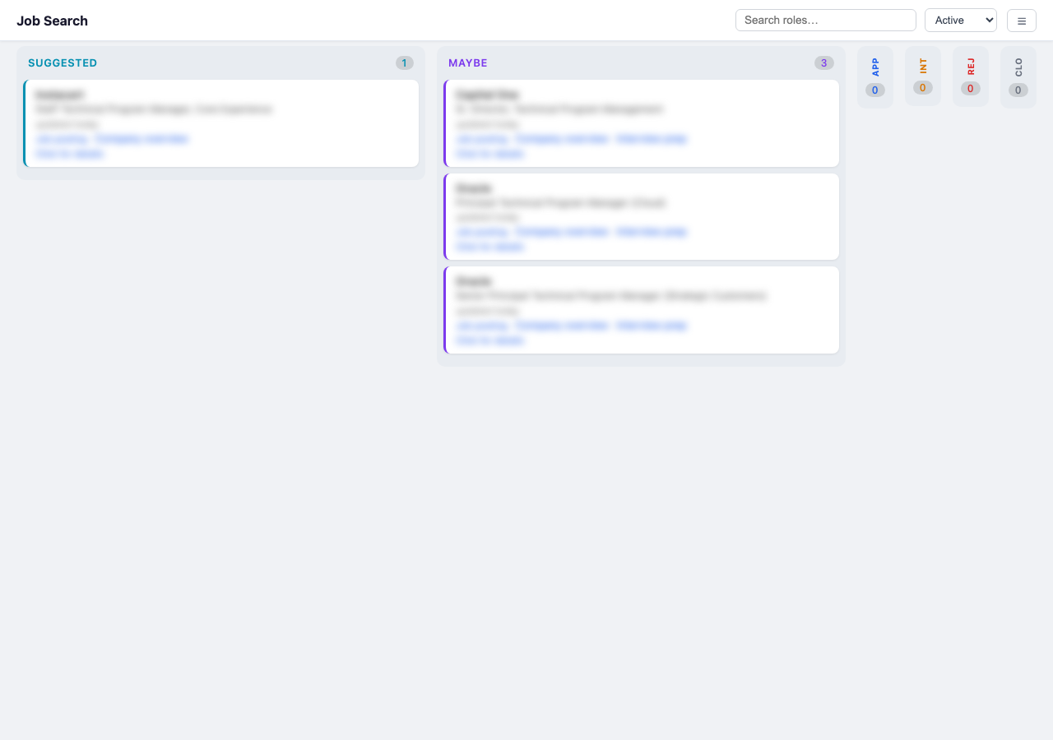Click the collapsed INT column label
The width and height of the screenshot is (1053, 740).
tap(922, 66)
